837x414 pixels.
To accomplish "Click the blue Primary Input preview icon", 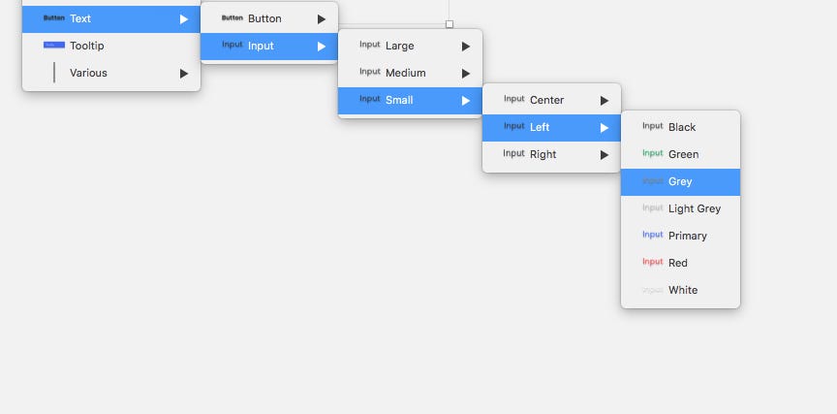I will 652,235.
